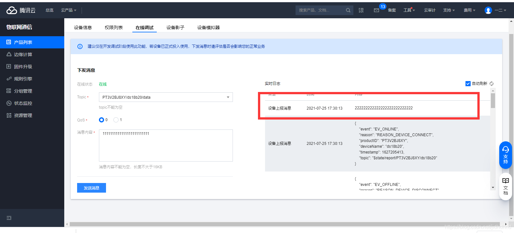Image resolution: width=514 pixels, height=233 pixels.
Task: Switch to the 设备信息 tab
Action: point(83,28)
